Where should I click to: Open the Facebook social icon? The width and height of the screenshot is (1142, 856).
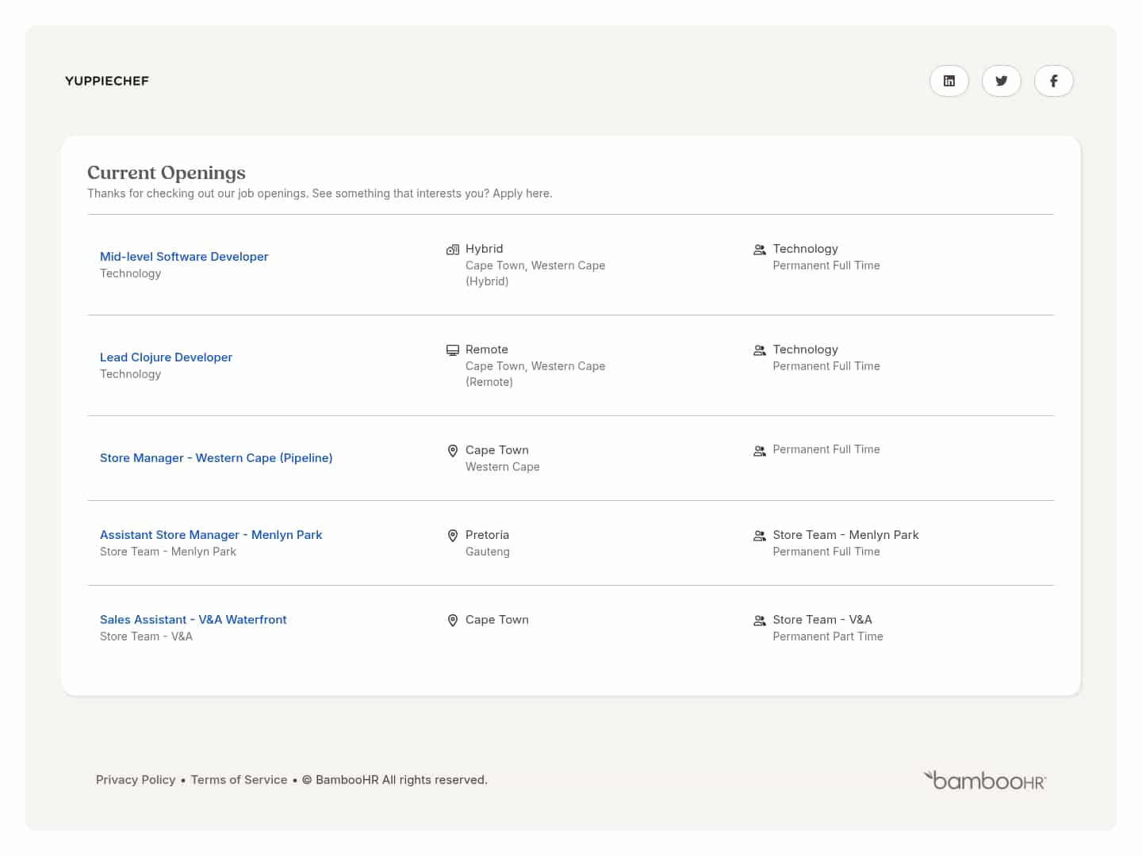tap(1053, 81)
